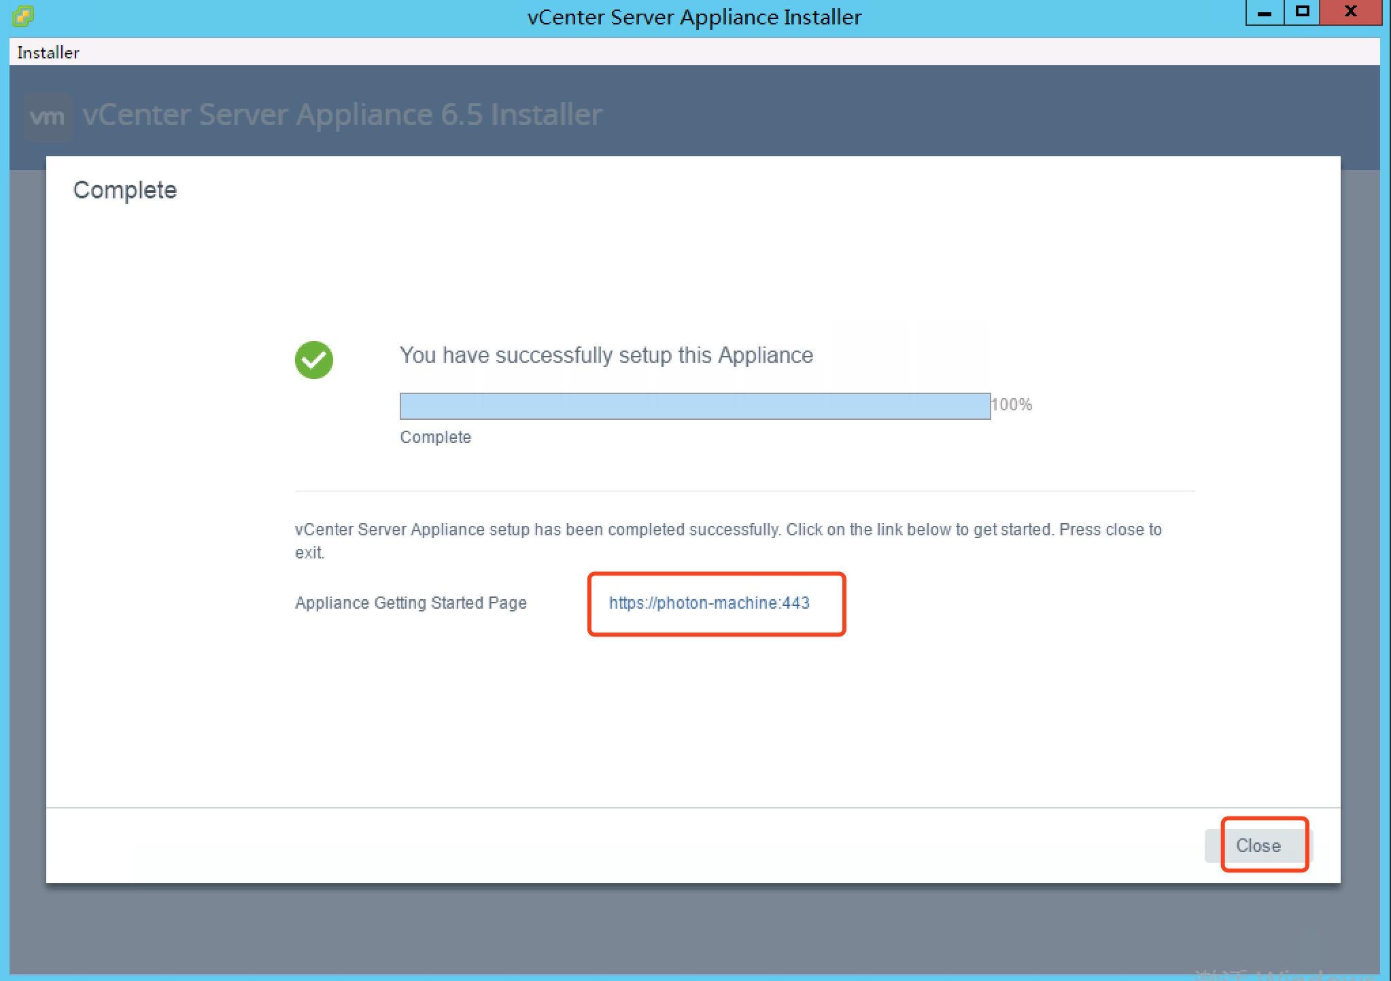Click the 'vCenter Server Appliance 6.5 Installer' header title
The width and height of the screenshot is (1391, 981).
click(343, 115)
